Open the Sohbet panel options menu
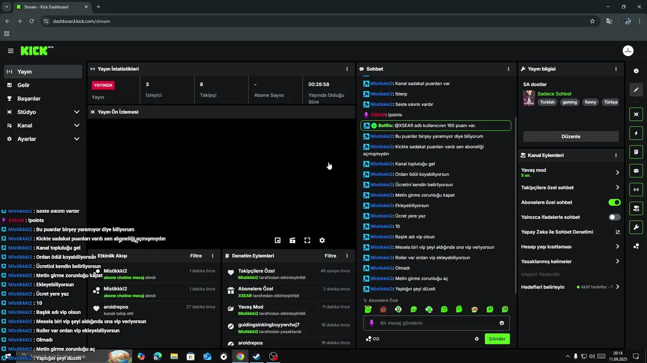The height and width of the screenshot is (363, 647). (x=509, y=69)
